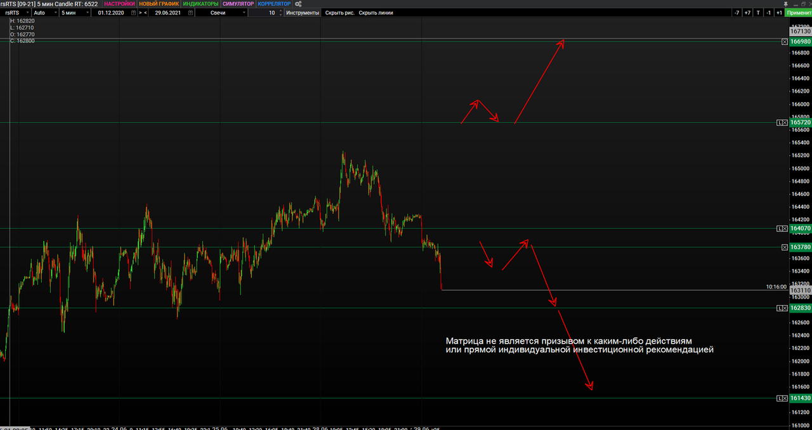Viewport: 812px width, 430px height.
Task: Open the СИМУЛЯТОР menu
Action: tap(238, 4)
